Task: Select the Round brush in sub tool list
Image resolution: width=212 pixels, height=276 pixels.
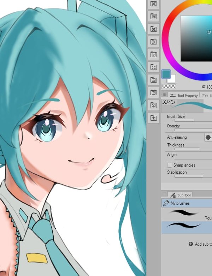Action: click(x=187, y=214)
